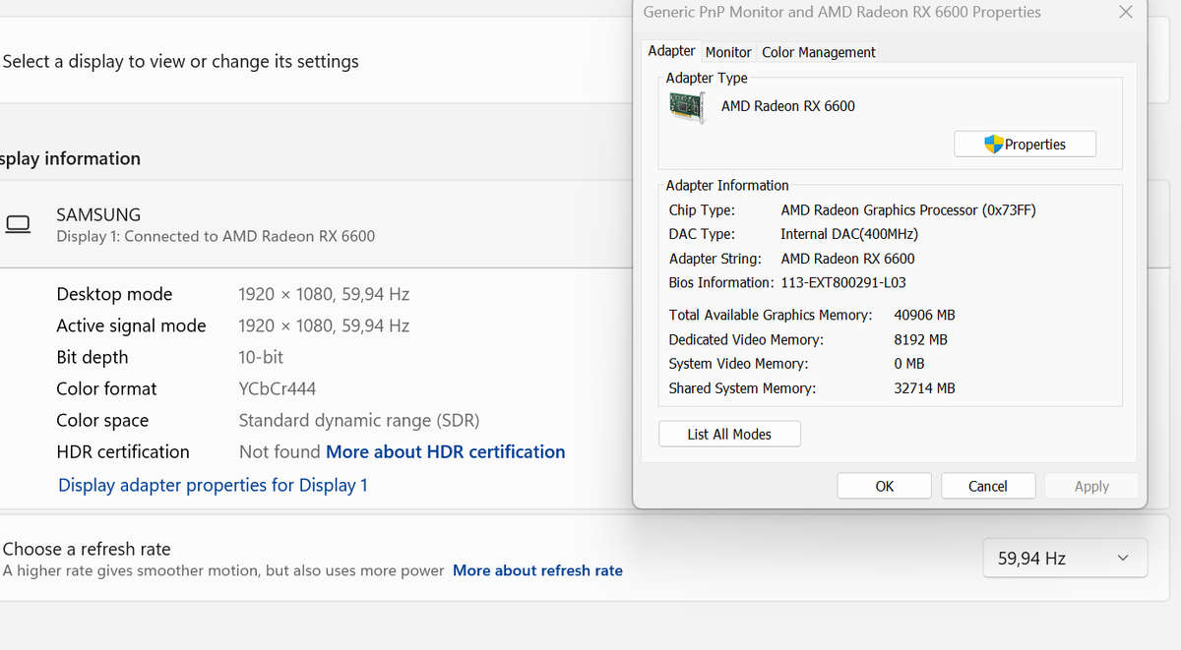This screenshot has height=650, width=1181.
Task: Switch to the Adapter tab
Action: pos(671,51)
